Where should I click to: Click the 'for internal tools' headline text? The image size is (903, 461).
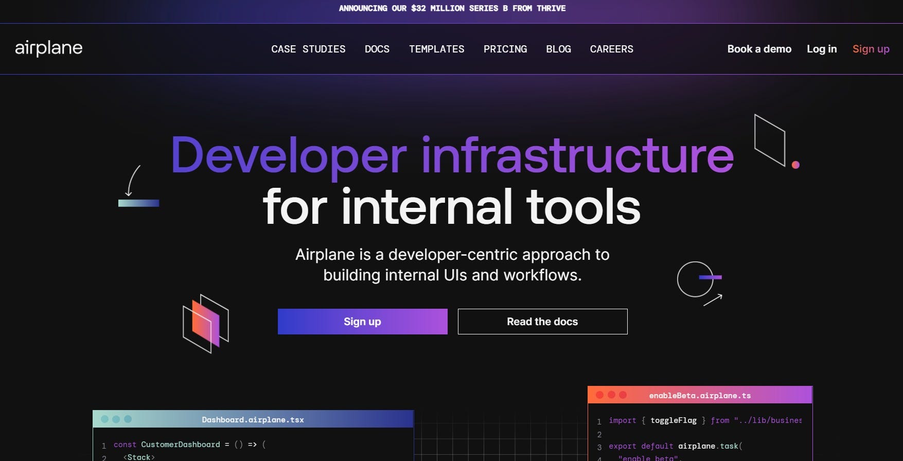[452, 207]
